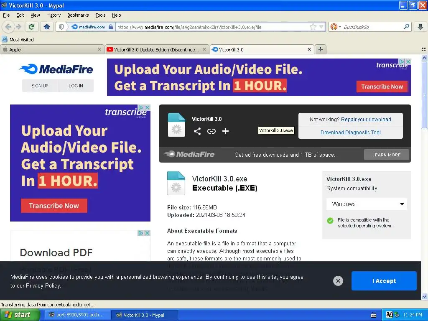Open the View menu

click(35, 15)
